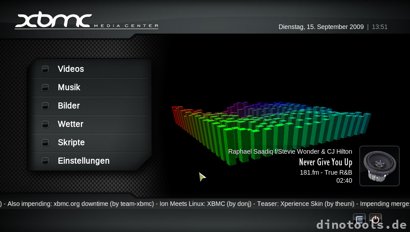Click the square icon beside Bilder
This screenshot has height=232, width=410.
(45, 106)
